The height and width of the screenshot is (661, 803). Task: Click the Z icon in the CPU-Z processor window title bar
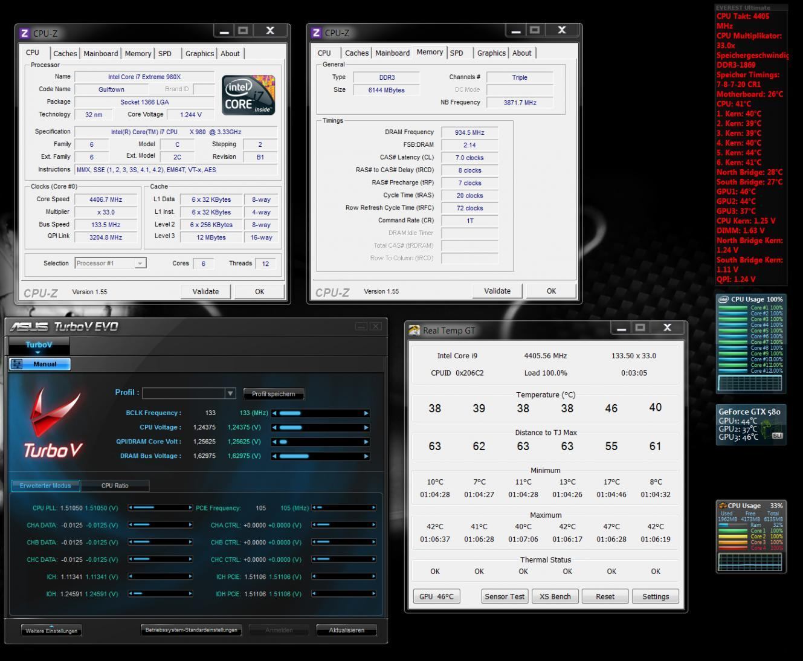24,33
